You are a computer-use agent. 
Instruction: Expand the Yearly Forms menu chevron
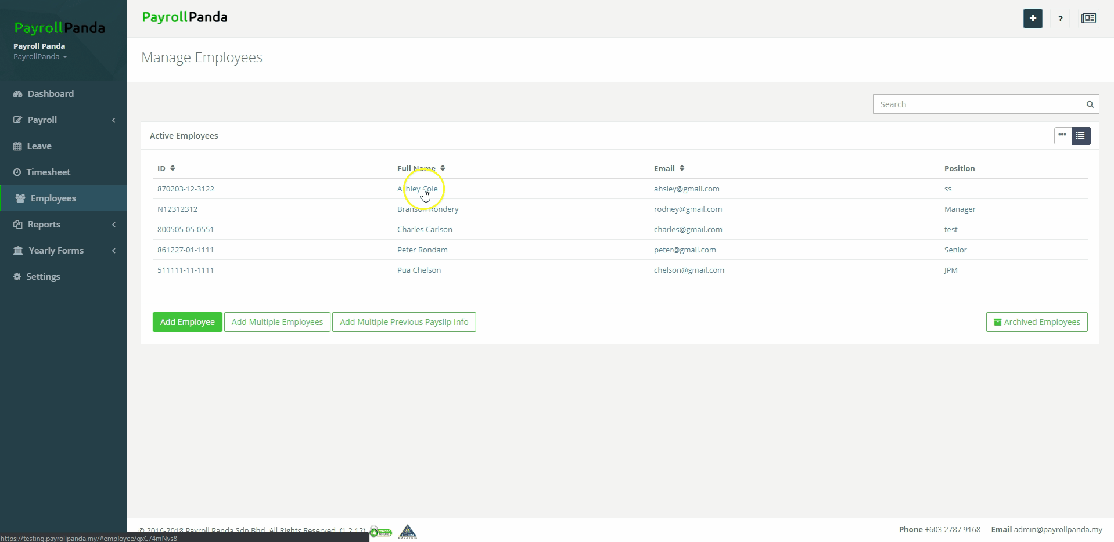pos(114,251)
